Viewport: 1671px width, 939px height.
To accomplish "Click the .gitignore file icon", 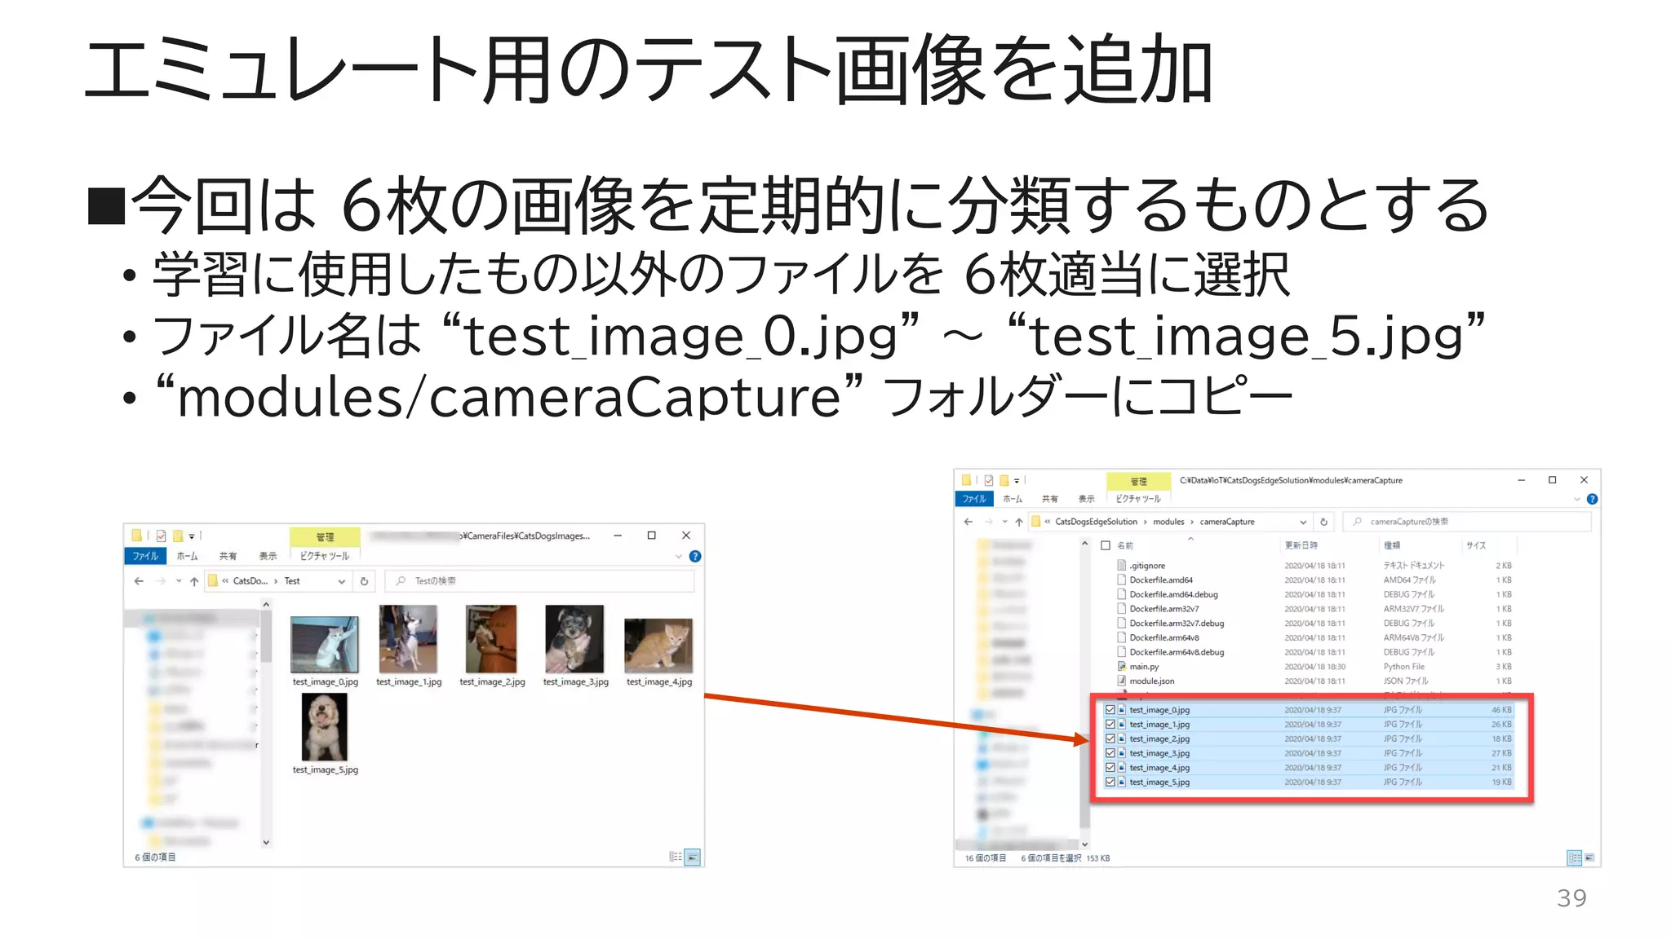I will point(1122,565).
